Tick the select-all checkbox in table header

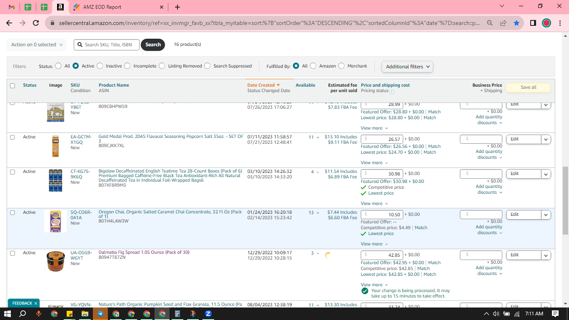coord(12,85)
